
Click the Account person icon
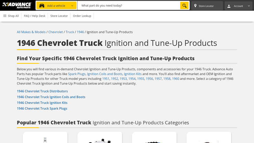[229, 6]
